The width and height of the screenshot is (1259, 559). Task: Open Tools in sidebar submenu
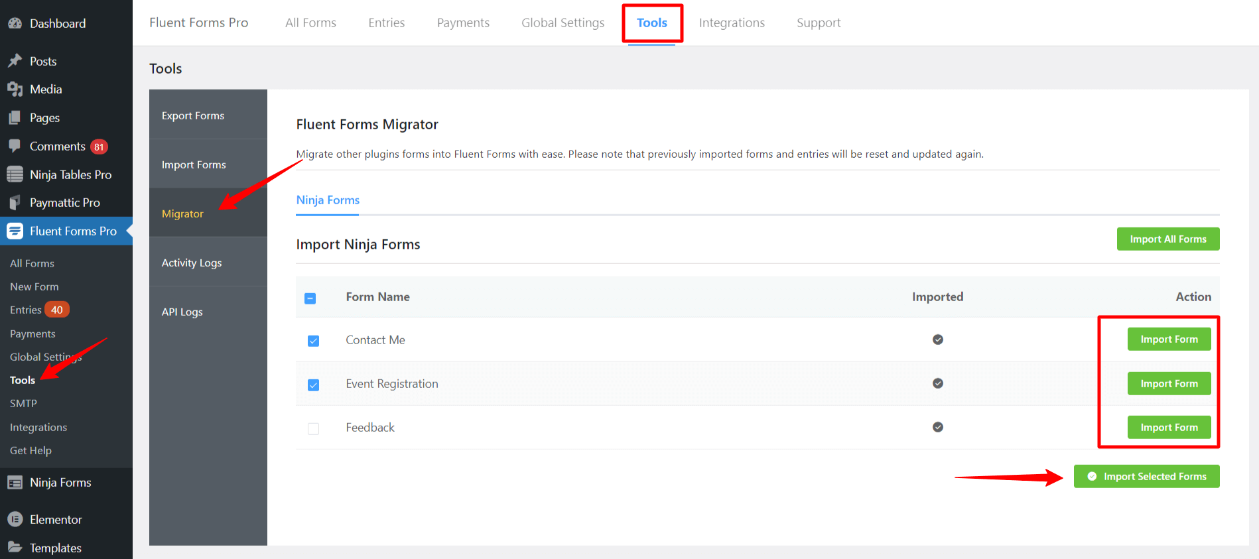[x=23, y=380]
